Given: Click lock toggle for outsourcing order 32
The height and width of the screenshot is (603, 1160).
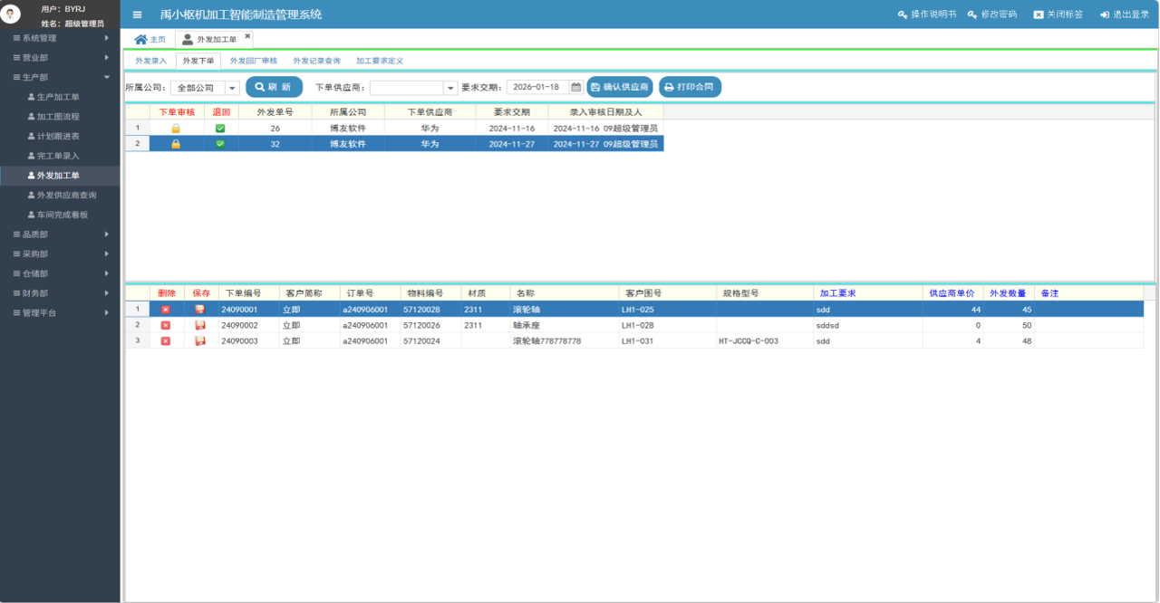Looking at the screenshot, I should point(176,144).
